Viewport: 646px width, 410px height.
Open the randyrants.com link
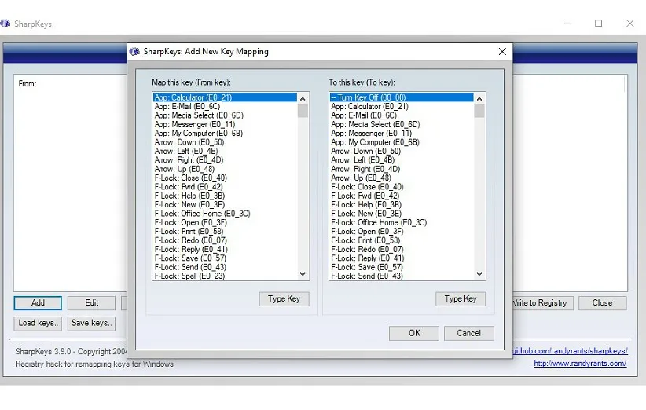click(x=580, y=364)
